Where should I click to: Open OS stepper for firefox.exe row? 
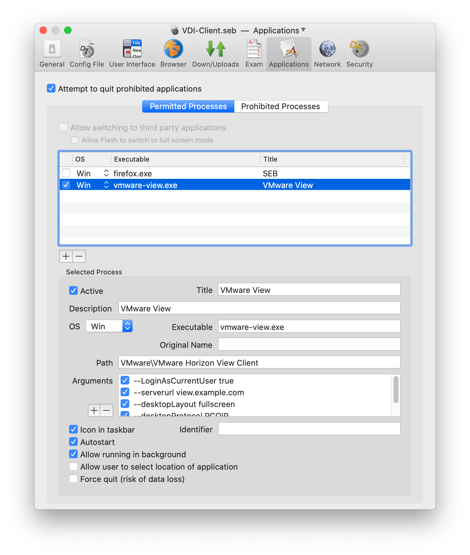(x=106, y=173)
